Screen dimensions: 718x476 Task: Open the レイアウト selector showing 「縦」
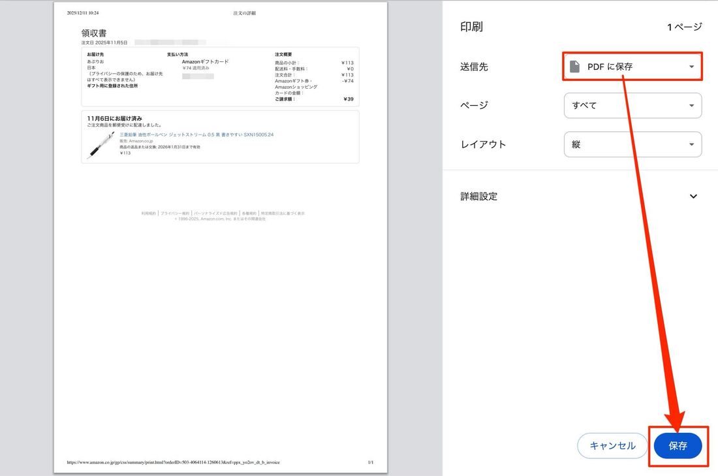coord(632,144)
